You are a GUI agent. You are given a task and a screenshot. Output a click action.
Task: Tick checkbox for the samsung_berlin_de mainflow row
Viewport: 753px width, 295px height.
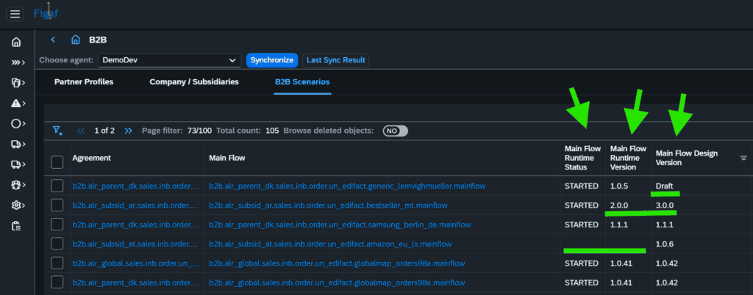(x=57, y=225)
